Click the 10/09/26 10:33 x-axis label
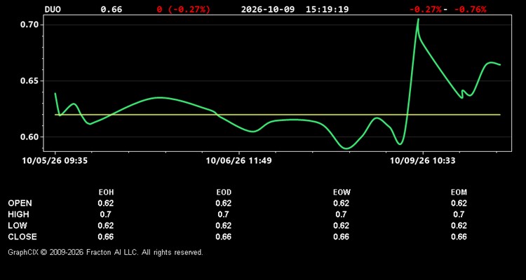Screen dimensions: 526x280 (x=423, y=161)
